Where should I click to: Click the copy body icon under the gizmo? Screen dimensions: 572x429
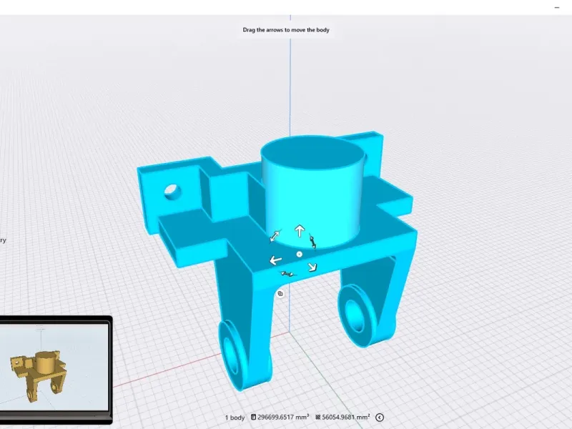(280, 294)
